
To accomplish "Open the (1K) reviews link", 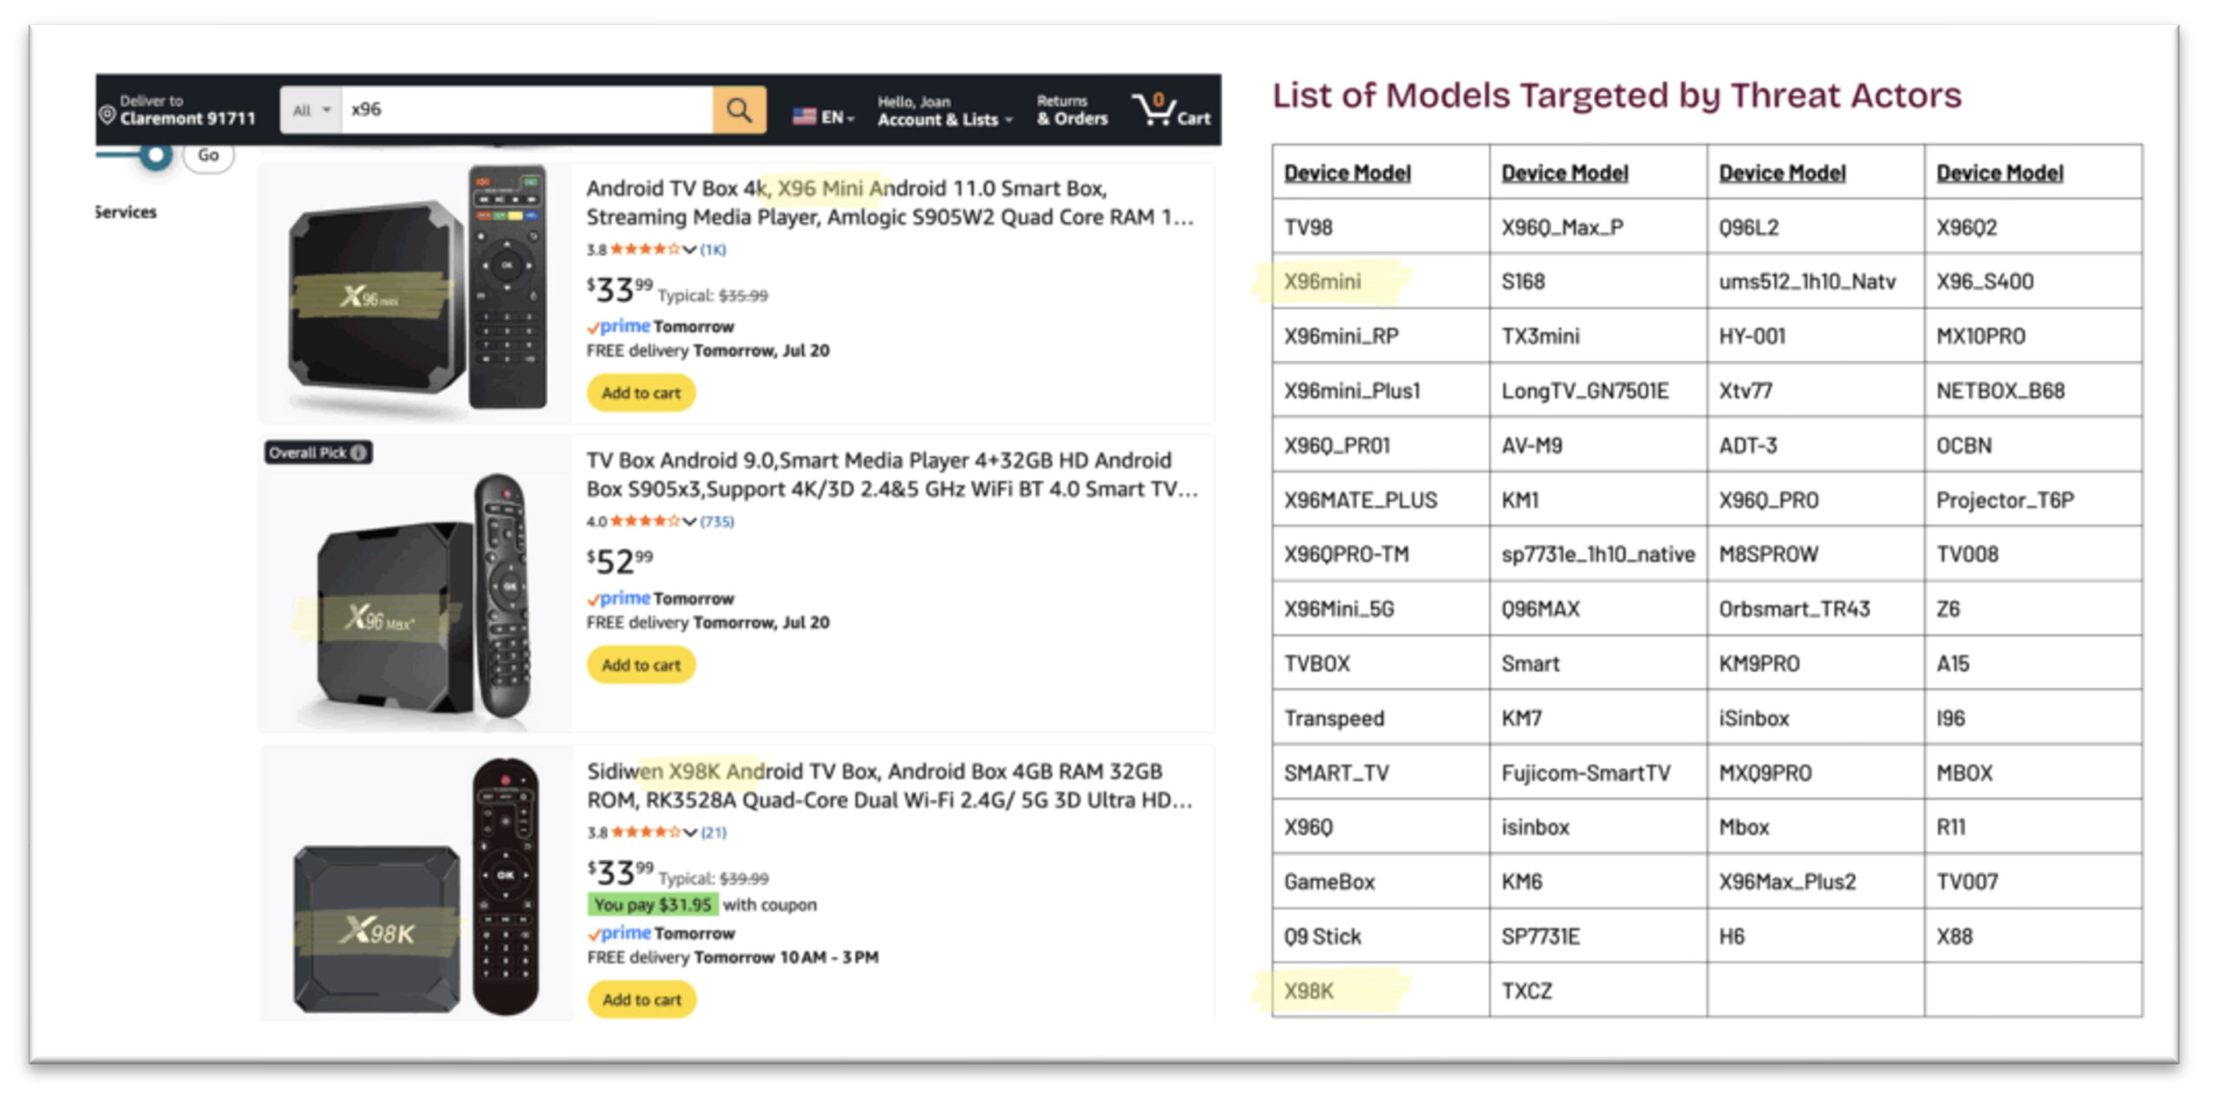I will pos(713,250).
